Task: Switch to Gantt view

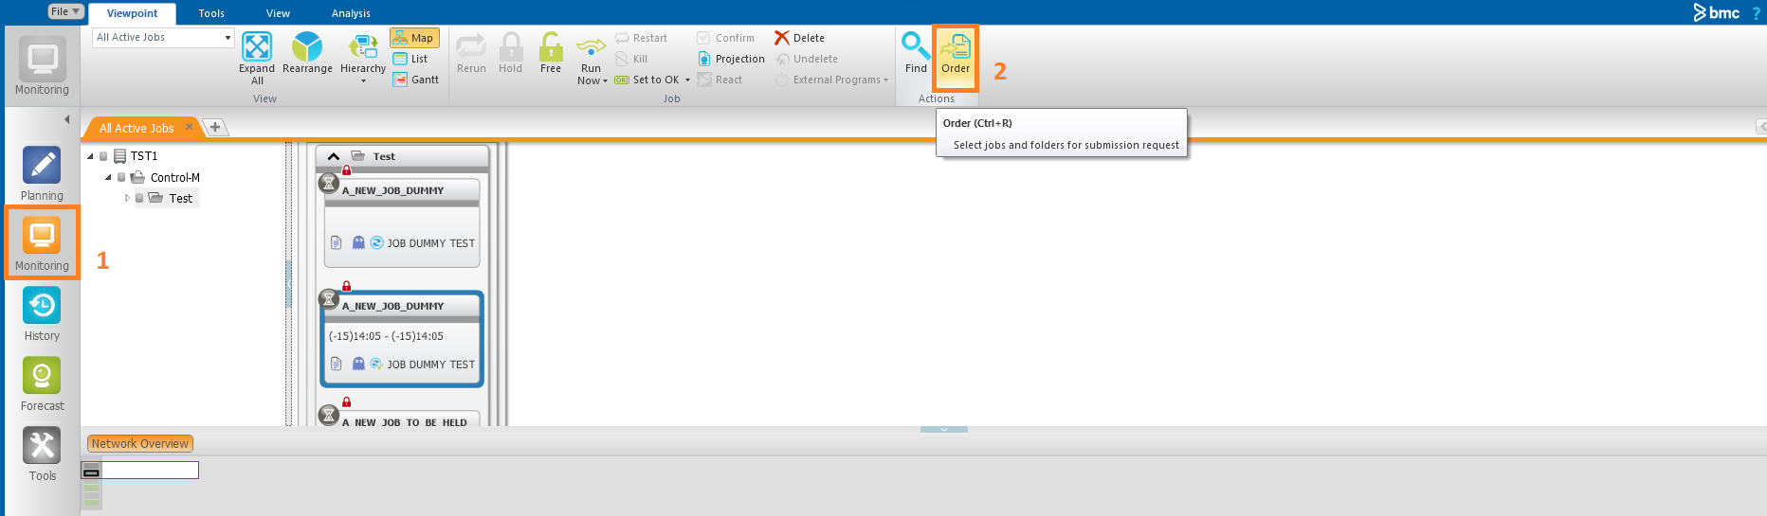Action: pos(416,80)
